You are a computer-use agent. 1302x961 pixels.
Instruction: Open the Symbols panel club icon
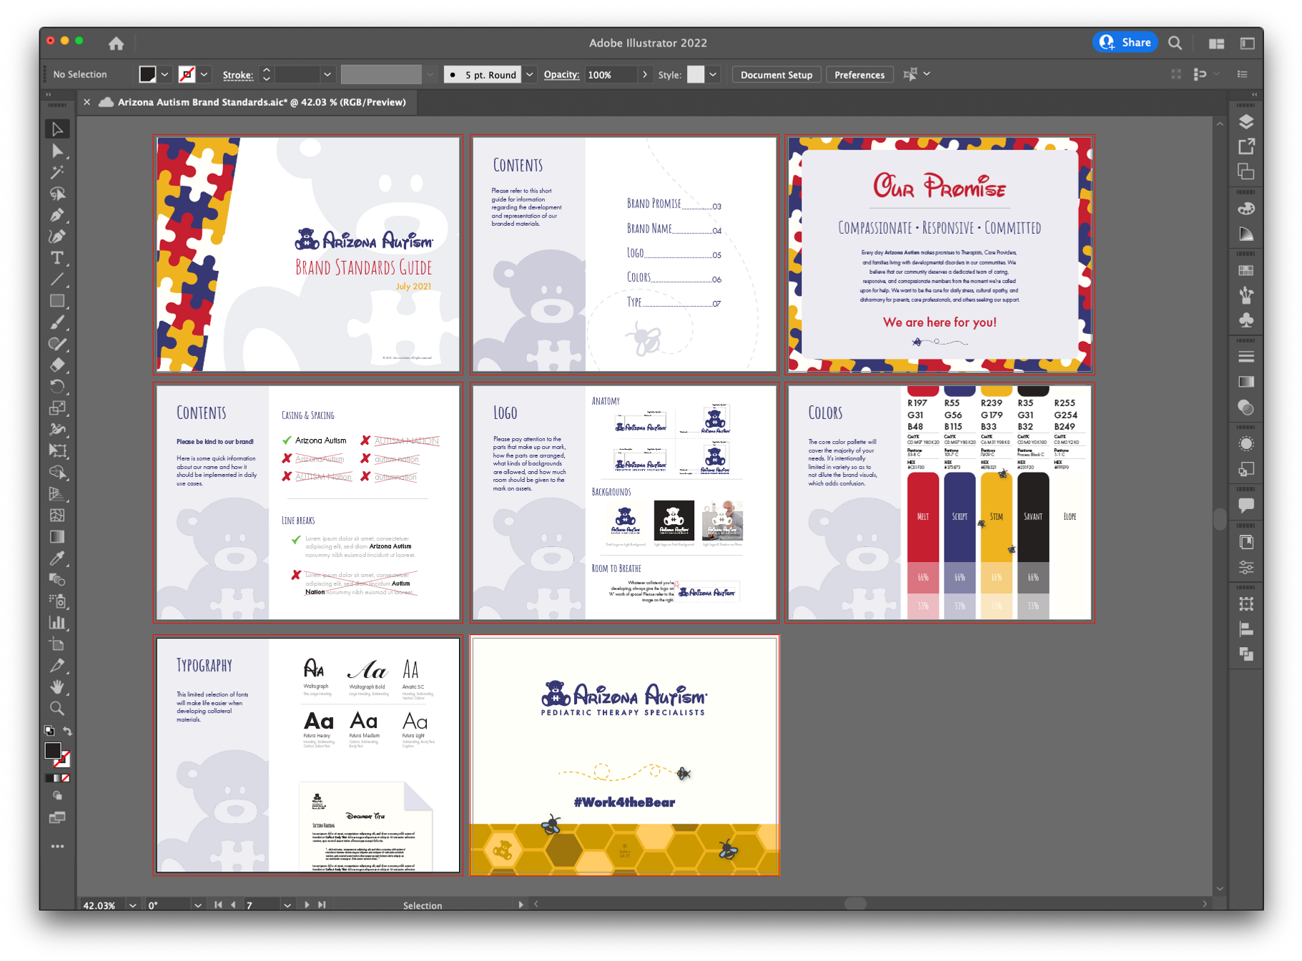(x=1246, y=320)
